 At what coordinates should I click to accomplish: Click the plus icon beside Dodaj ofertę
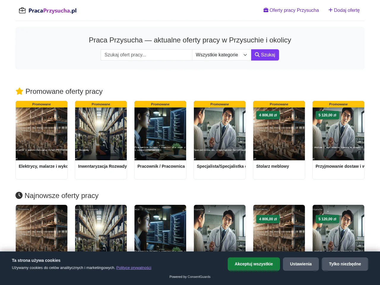[330, 10]
